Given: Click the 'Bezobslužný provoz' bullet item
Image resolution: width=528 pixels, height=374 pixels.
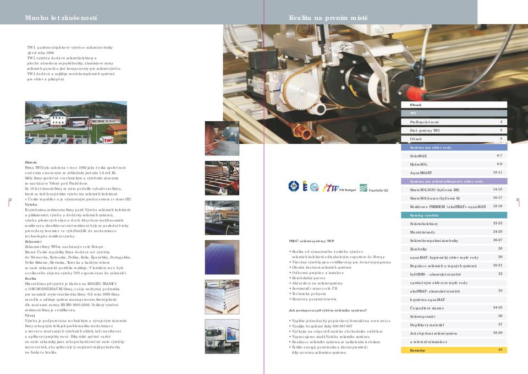Looking at the screenshot, I should click(x=307, y=278).
